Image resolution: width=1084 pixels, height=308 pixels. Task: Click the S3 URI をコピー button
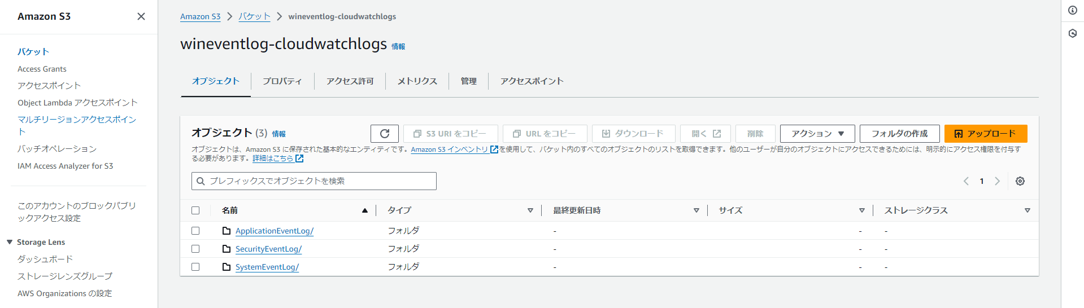pos(451,134)
